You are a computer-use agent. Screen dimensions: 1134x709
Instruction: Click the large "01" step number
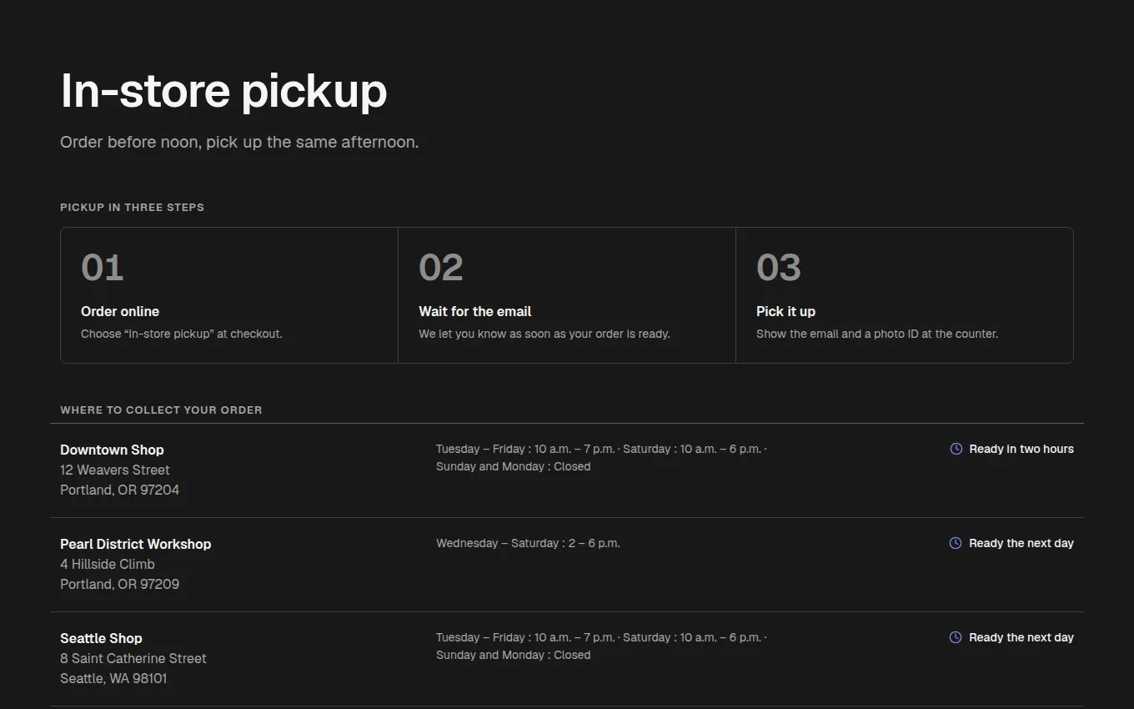point(102,267)
